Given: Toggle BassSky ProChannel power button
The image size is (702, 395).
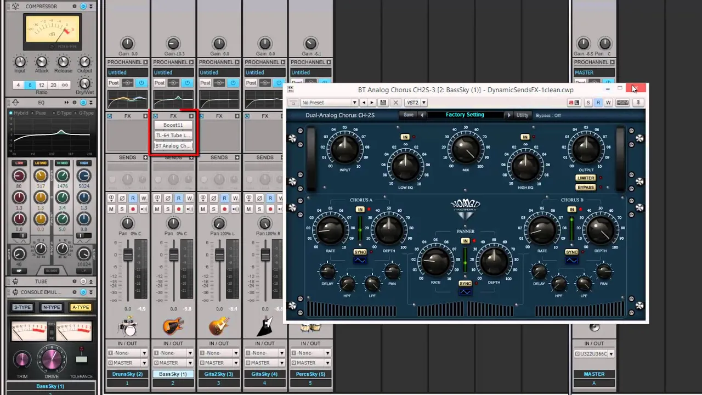Looking at the screenshot, I should [188, 83].
